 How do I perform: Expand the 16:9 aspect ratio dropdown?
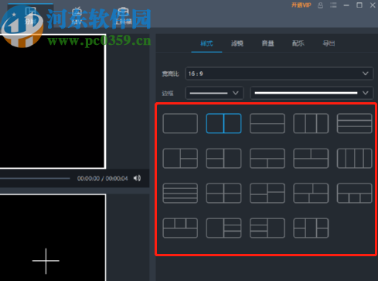[279, 74]
